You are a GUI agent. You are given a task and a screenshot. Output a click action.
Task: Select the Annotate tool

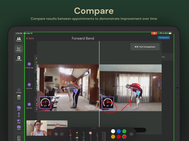coord(19,91)
